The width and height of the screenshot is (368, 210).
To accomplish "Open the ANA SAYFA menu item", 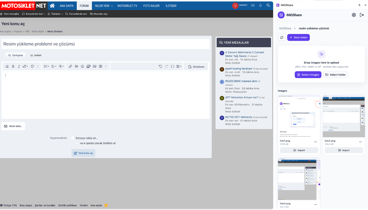I will [67, 6].
